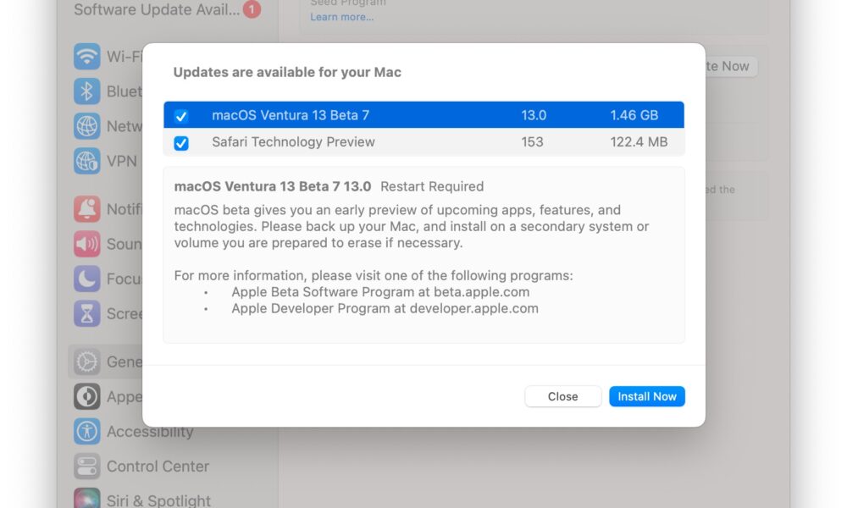Click the Install Now button
The width and height of the screenshot is (847, 508).
click(x=646, y=396)
